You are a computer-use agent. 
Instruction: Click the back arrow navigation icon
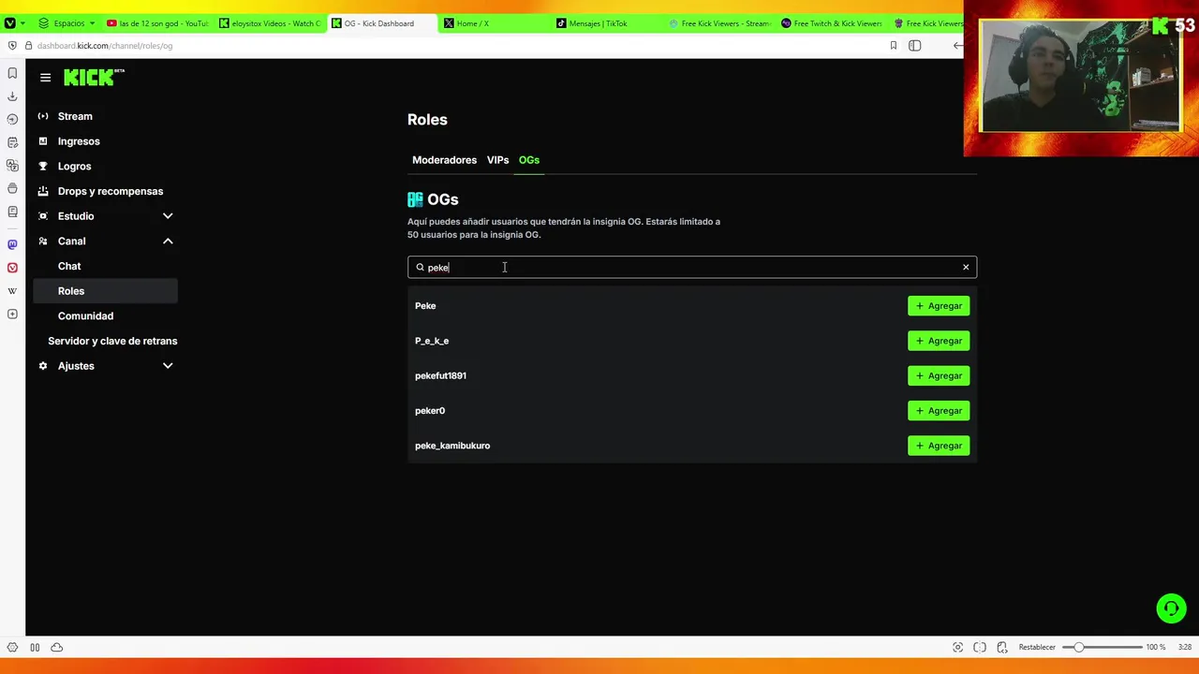pyautogui.click(x=957, y=45)
